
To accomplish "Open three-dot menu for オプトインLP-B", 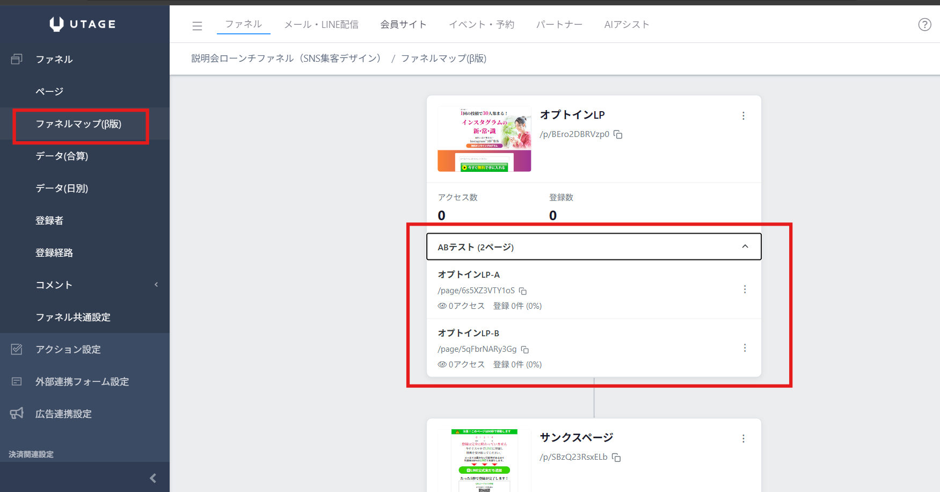I will 745,348.
